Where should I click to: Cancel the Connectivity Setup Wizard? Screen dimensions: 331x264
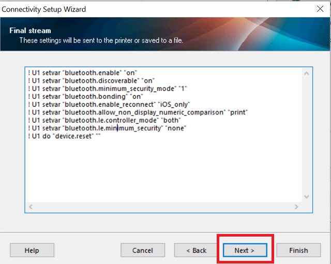142,251
